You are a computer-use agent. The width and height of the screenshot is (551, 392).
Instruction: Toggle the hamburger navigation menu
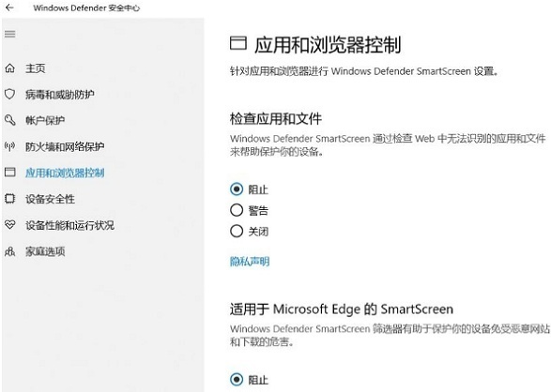click(x=9, y=34)
